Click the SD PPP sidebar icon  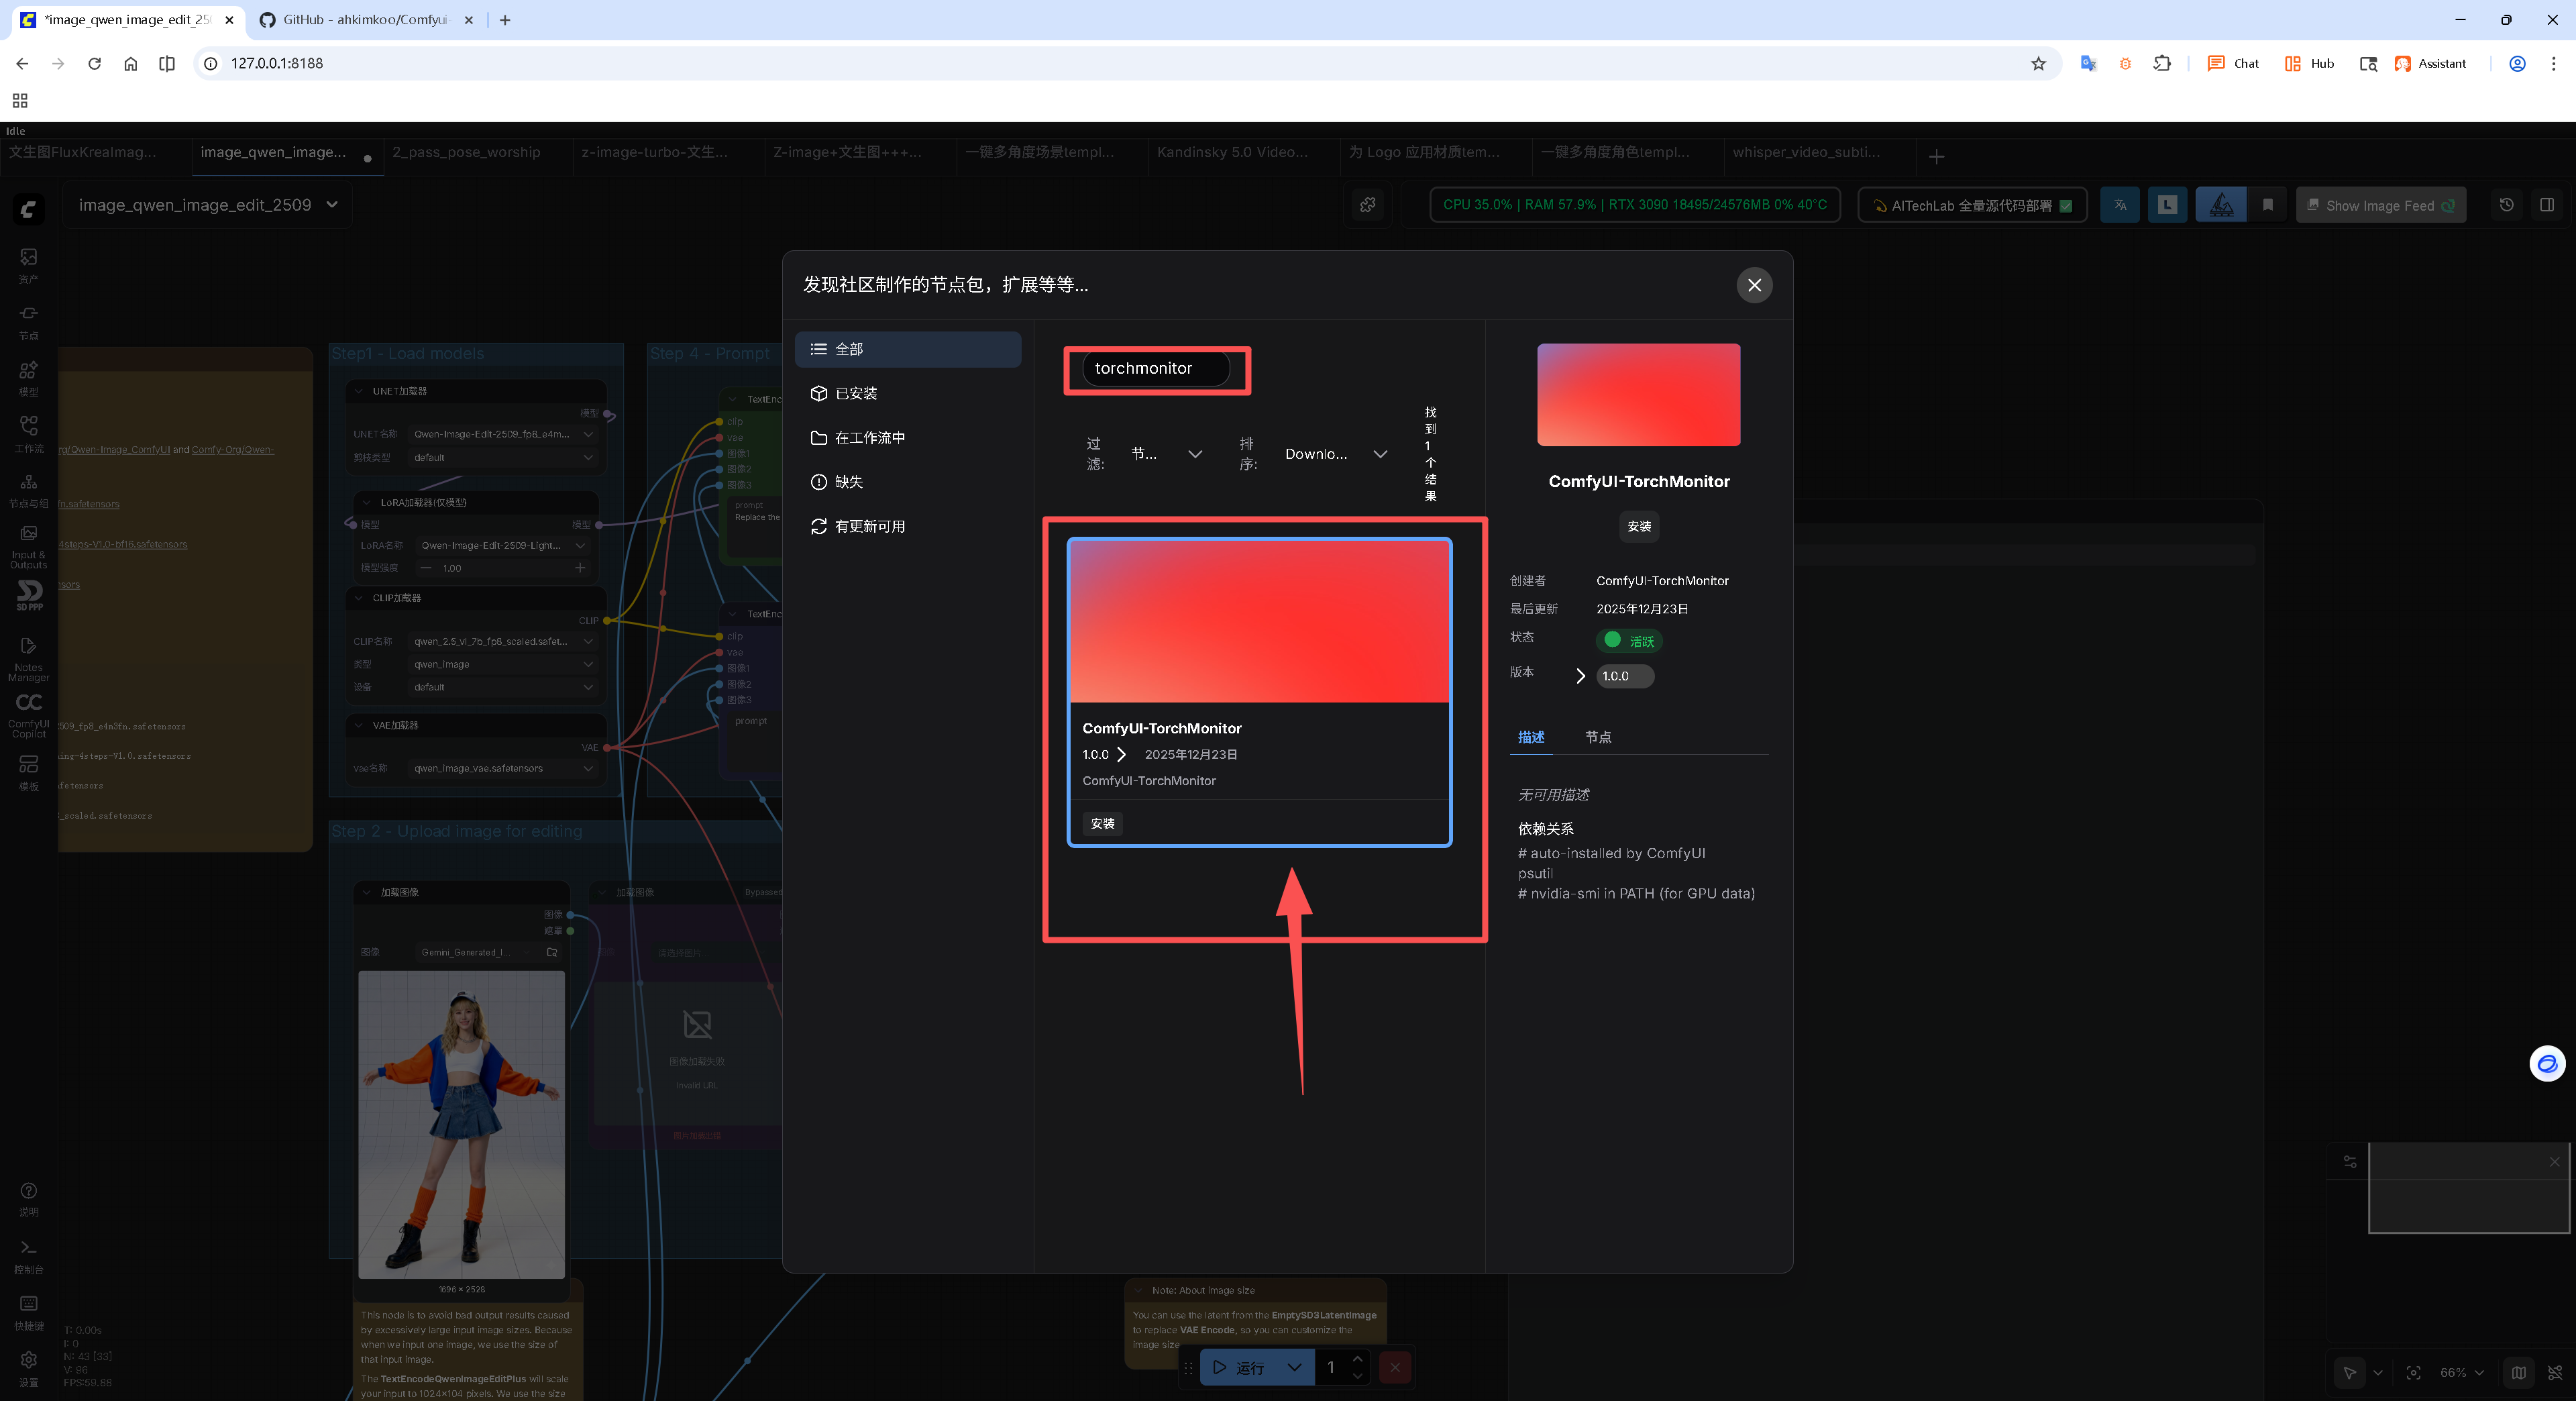29,594
